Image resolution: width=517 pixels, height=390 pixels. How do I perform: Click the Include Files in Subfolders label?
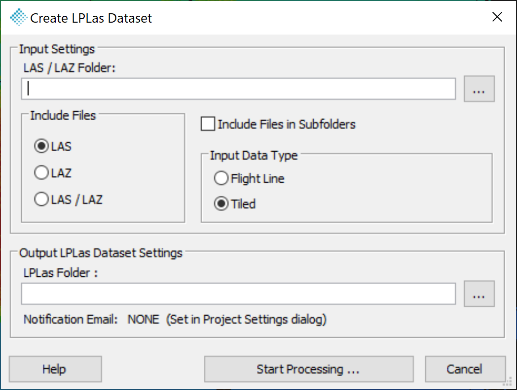point(287,125)
